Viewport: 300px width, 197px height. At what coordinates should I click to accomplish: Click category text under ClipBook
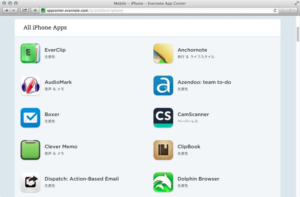(x=183, y=153)
